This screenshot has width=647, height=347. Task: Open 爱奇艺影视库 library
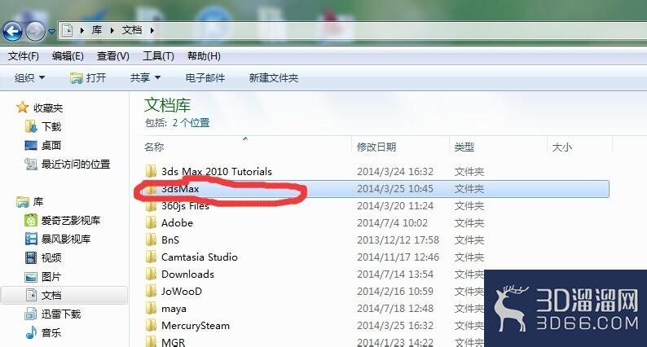point(71,220)
